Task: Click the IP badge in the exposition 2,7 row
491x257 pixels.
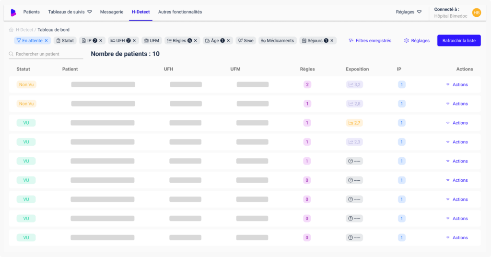Action: 402,123
